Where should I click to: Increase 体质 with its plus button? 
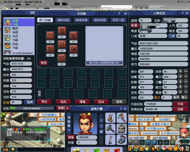click(180, 72)
